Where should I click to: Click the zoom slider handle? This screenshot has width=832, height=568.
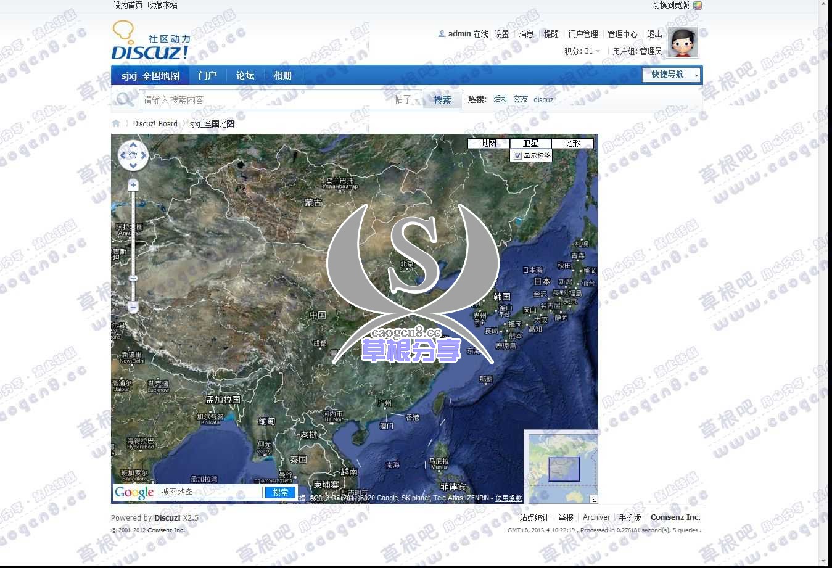[133, 279]
